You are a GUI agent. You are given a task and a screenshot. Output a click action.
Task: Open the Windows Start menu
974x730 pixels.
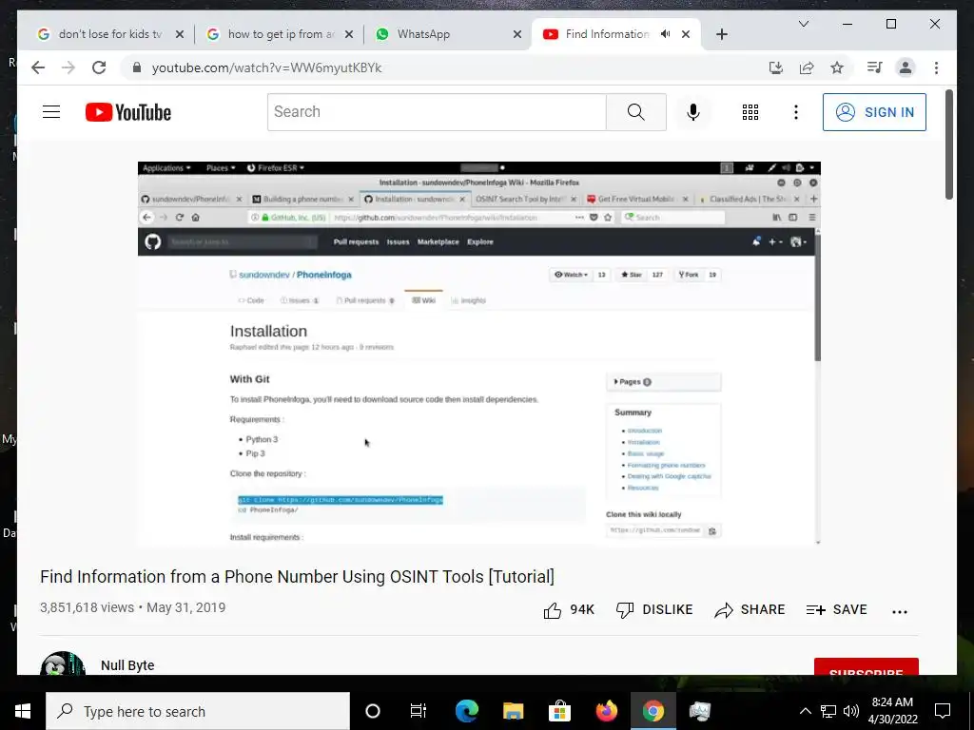[x=23, y=711]
